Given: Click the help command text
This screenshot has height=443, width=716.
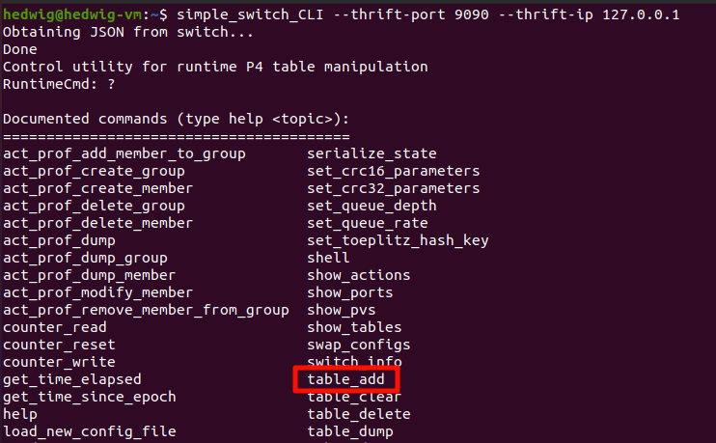Looking at the screenshot, I should (20, 414).
